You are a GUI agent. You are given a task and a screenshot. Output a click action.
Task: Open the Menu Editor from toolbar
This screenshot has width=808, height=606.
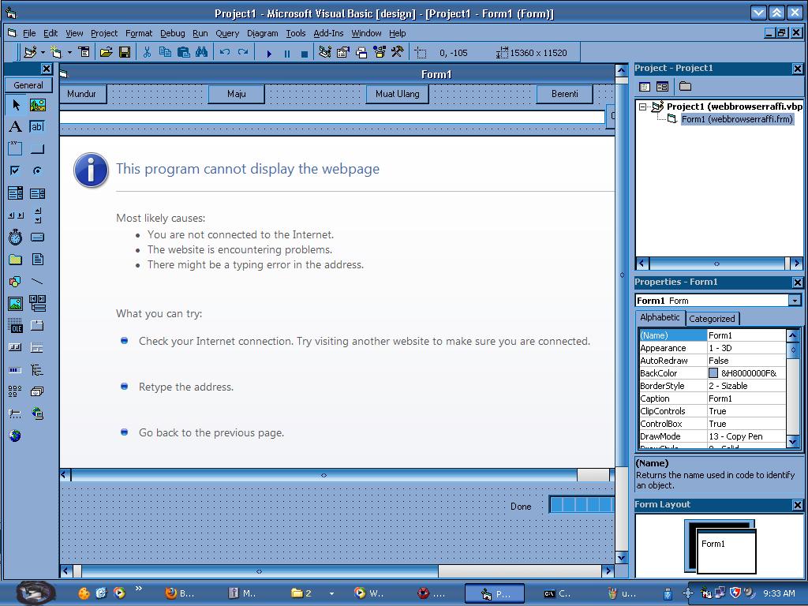tap(84, 52)
